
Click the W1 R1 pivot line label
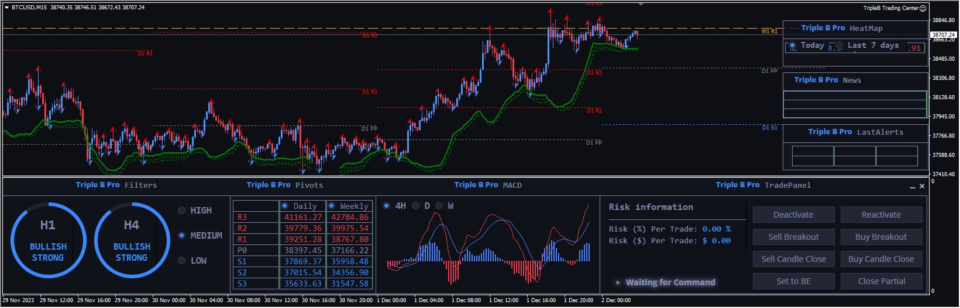769,32
